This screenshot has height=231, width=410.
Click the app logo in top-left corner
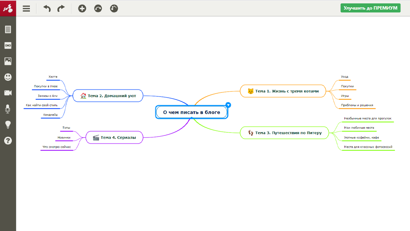8,8
